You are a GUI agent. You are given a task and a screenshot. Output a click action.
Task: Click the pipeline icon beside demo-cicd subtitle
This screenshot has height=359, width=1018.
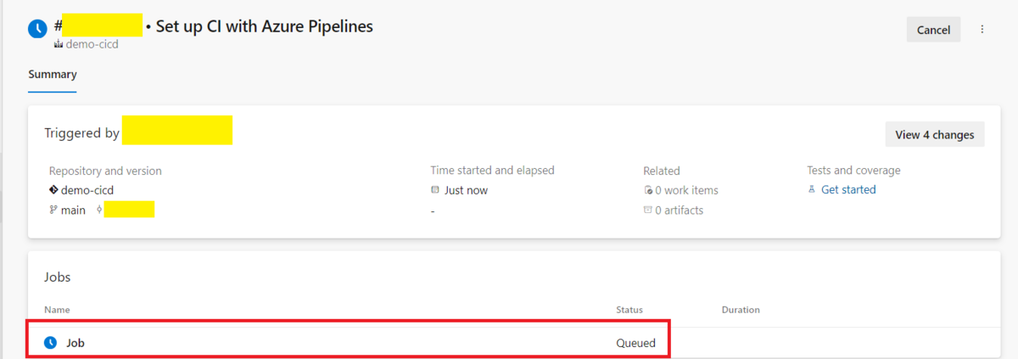tap(59, 44)
